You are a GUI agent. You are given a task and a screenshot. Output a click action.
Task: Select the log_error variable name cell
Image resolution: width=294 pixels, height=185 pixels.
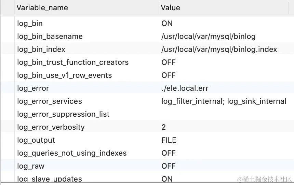pos(33,88)
